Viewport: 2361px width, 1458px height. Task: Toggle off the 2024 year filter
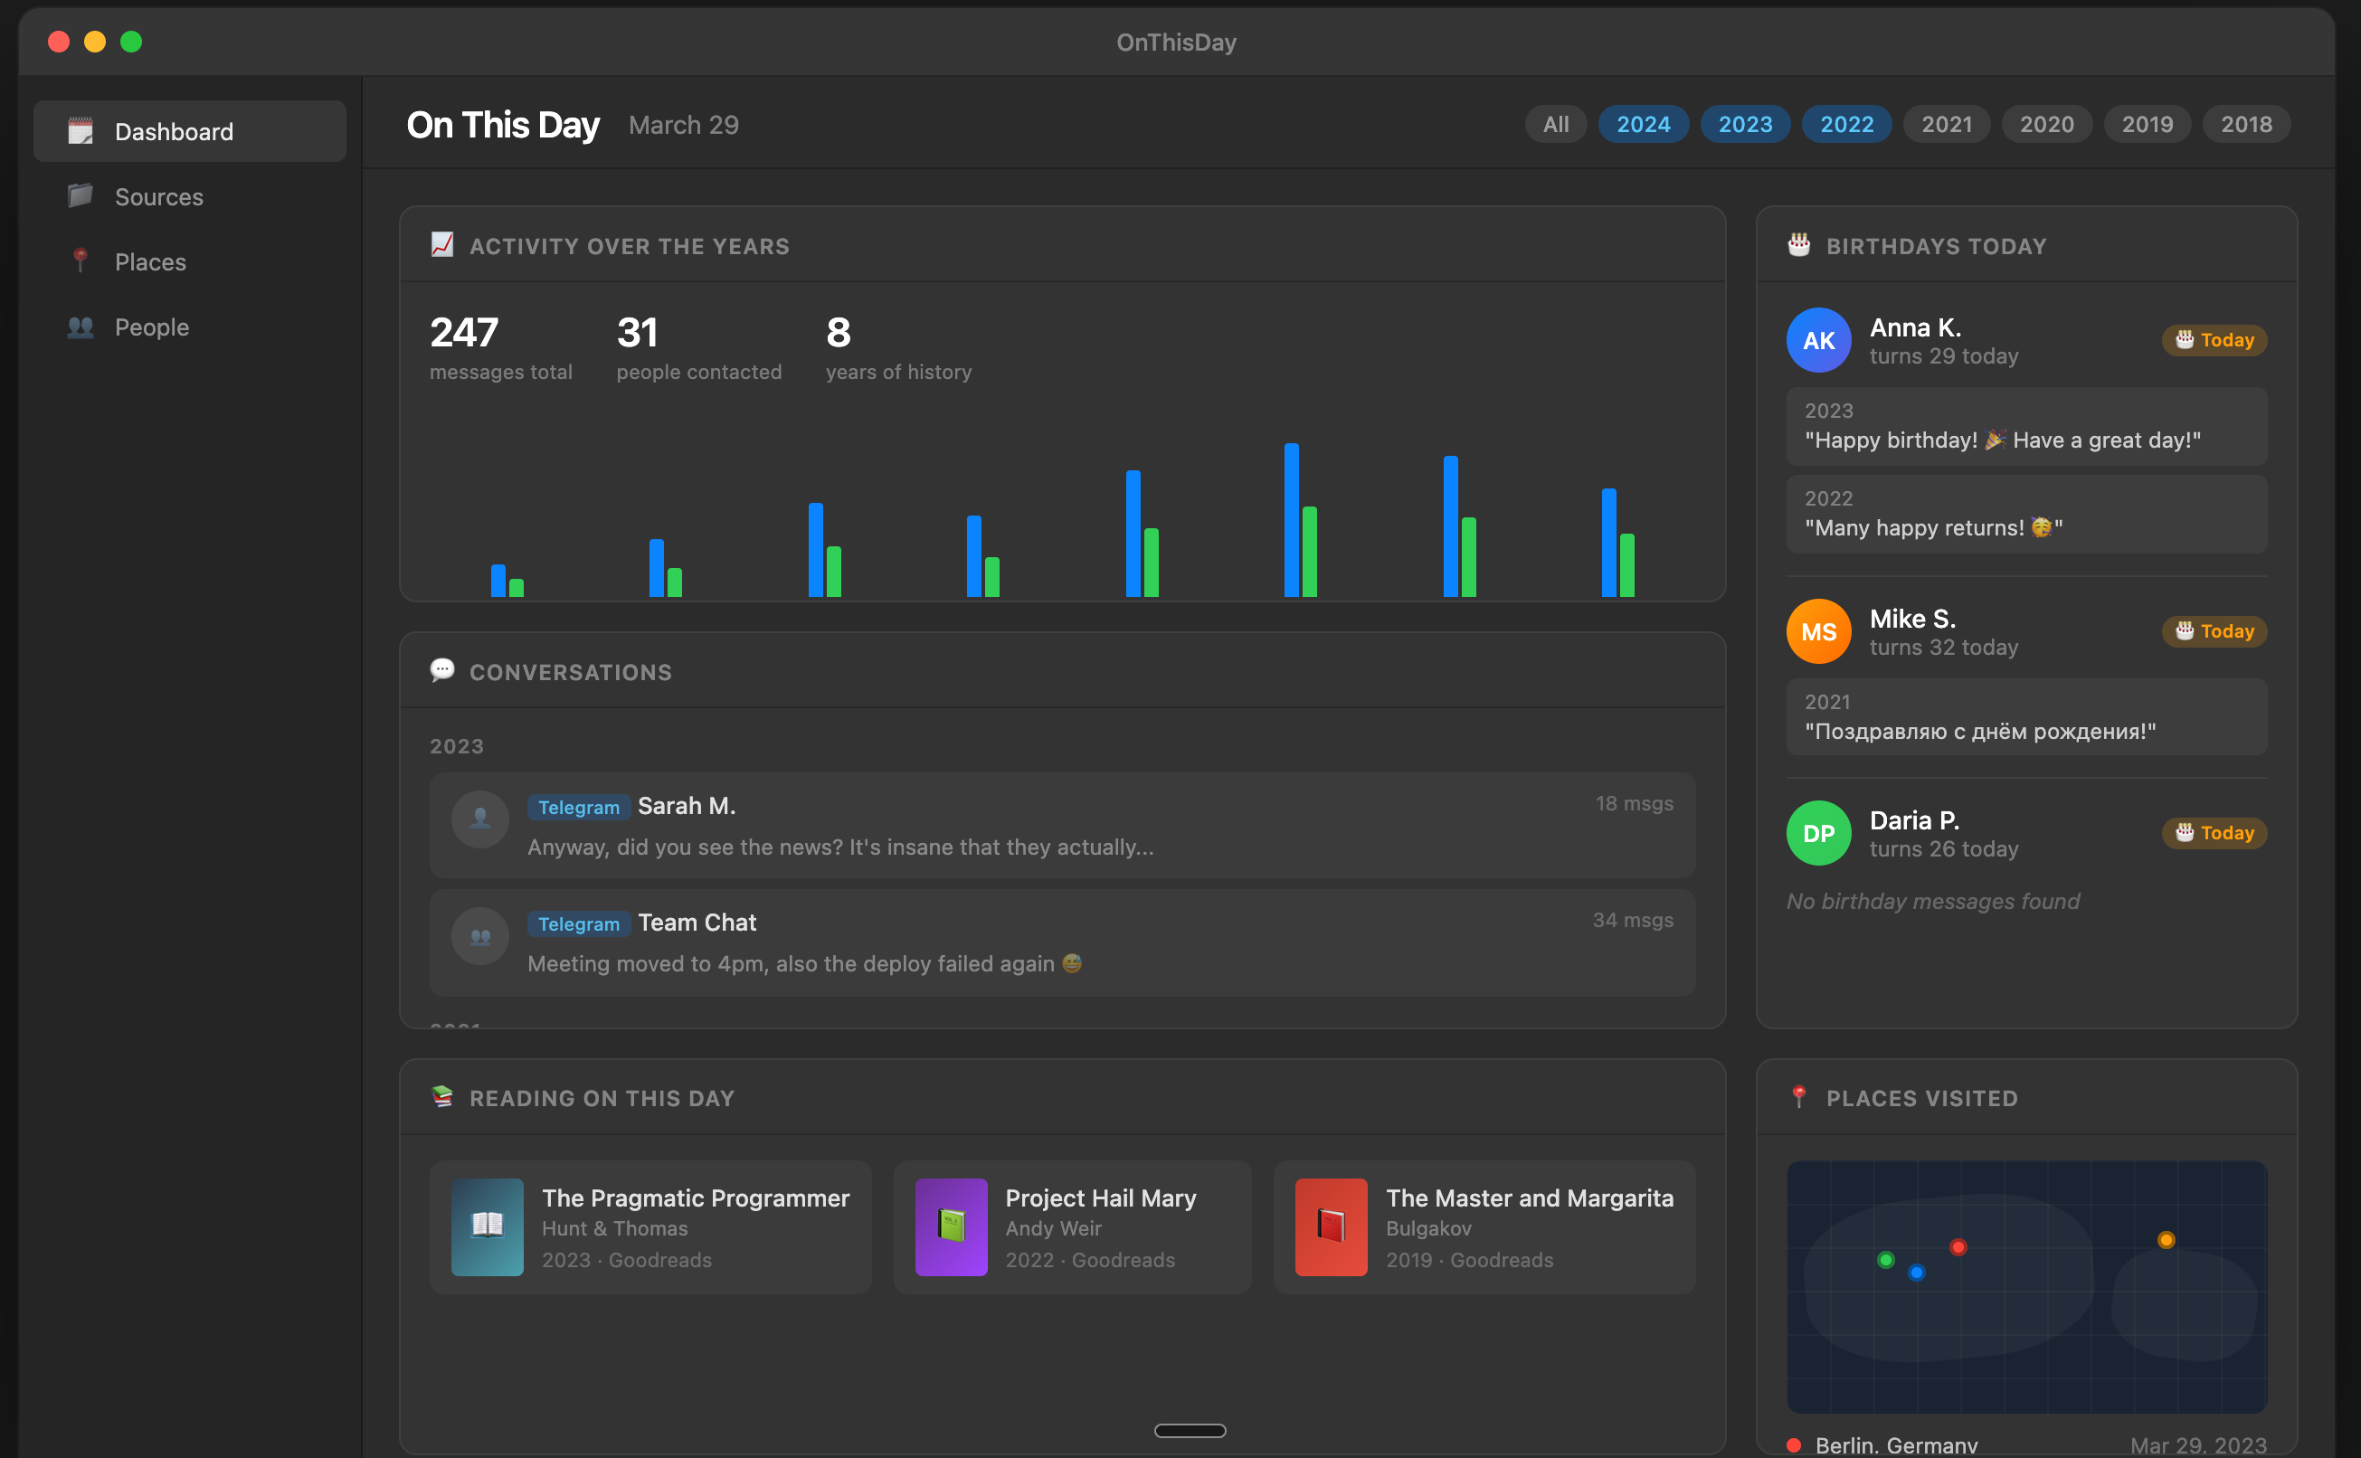pos(1643,125)
